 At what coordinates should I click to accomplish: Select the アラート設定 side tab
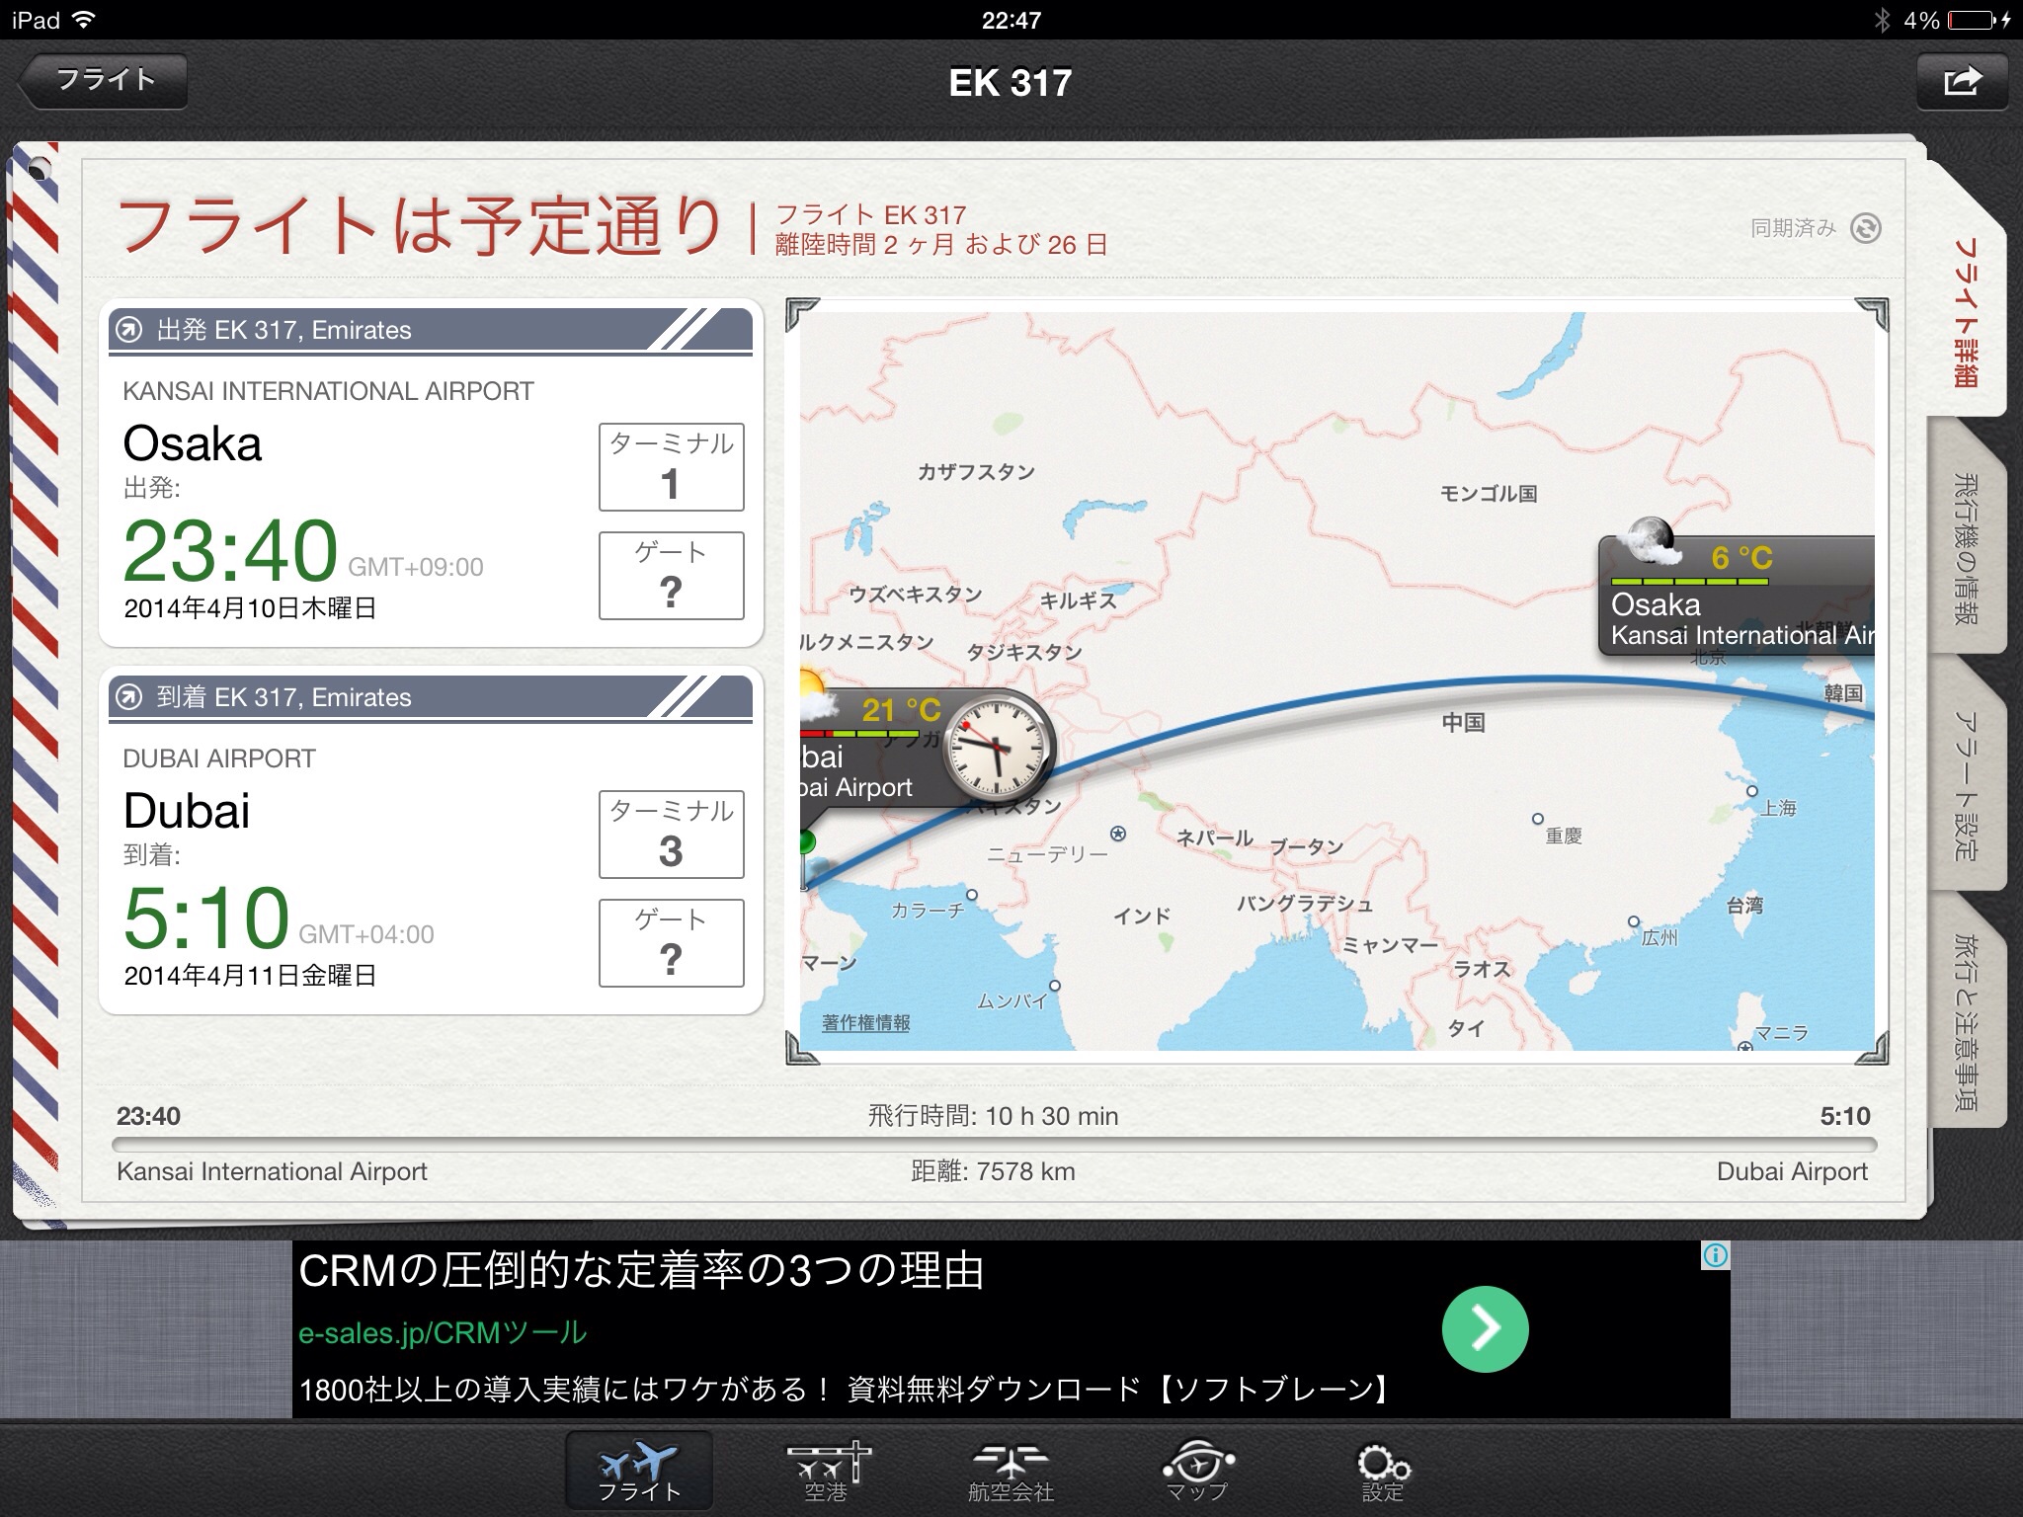[x=1967, y=785]
